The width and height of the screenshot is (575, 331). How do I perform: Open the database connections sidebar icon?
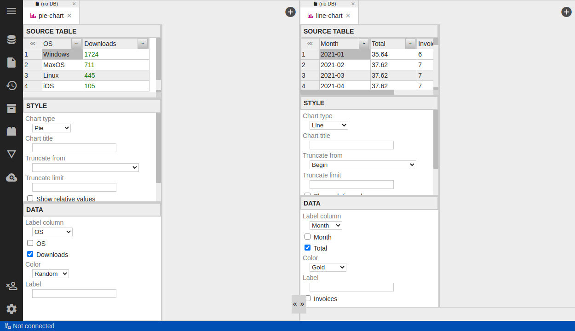11,40
